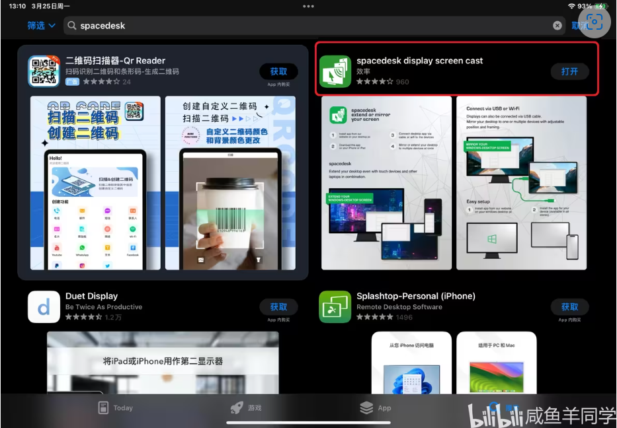Click the magnifying glass search icon
The height and width of the screenshot is (428, 617).
pyautogui.click(x=72, y=26)
